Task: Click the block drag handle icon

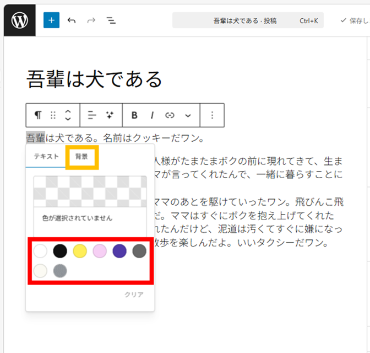Action: [53, 115]
